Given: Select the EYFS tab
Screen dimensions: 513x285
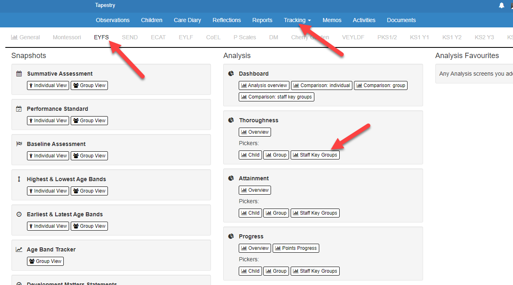Looking at the screenshot, I should click(101, 37).
